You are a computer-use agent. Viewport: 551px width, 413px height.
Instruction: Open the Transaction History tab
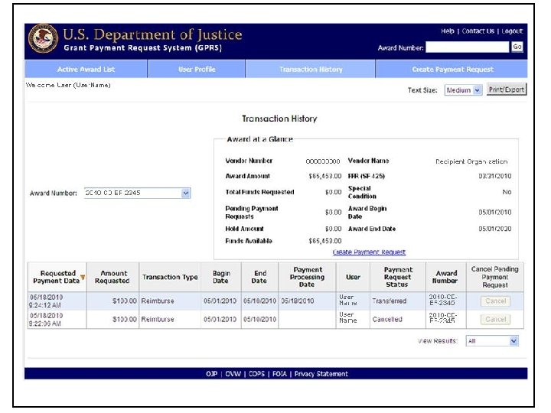311,69
